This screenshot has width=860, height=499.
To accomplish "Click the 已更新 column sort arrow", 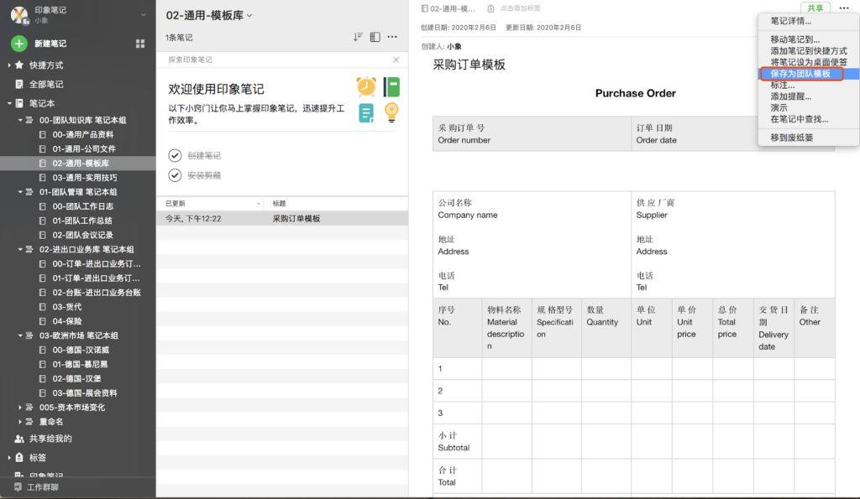I will pos(259,203).
